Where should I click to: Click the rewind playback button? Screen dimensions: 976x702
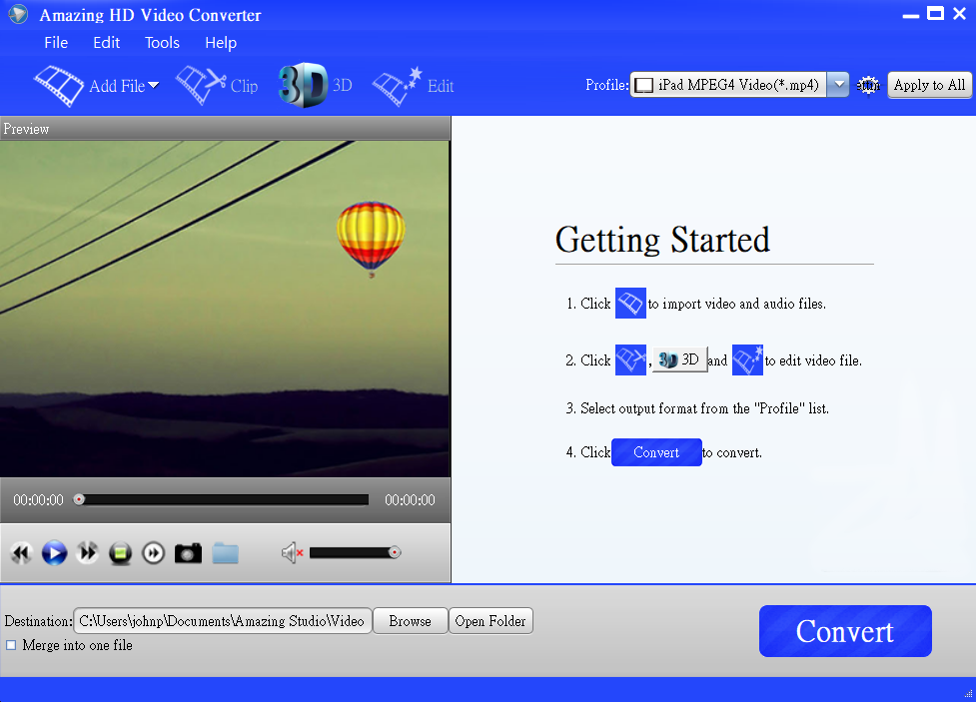click(22, 552)
